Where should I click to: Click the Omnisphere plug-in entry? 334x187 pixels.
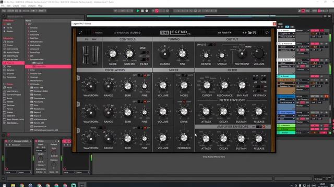coord(40,98)
